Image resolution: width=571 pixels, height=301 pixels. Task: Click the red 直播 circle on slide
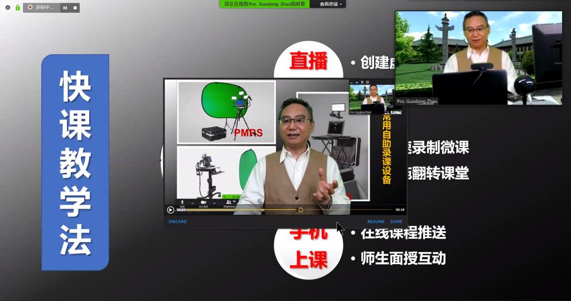click(x=308, y=61)
